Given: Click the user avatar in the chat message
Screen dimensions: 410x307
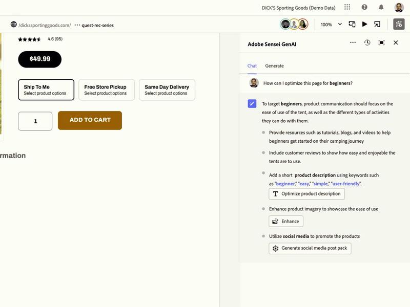Looking at the screenshot, I should (254, 83).
